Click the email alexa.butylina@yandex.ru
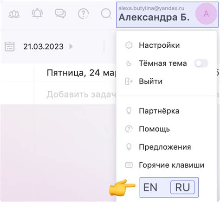 pos(151,8)
